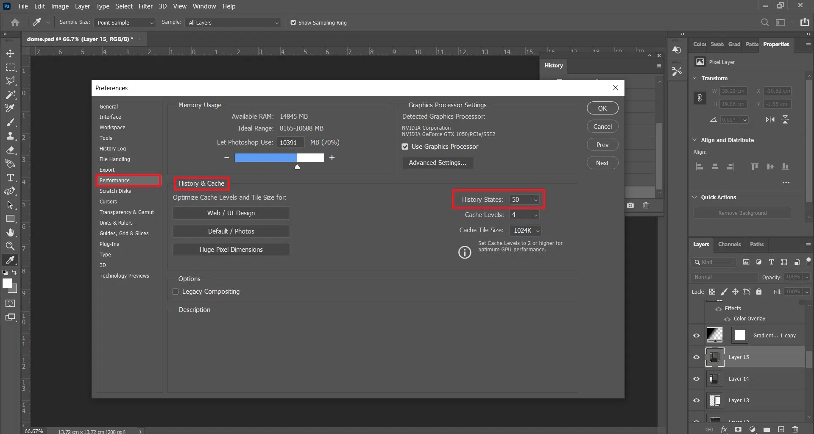814x434 pixels.
Task: Hide Layer 14 visibility eye
Action: pos(696,379)
